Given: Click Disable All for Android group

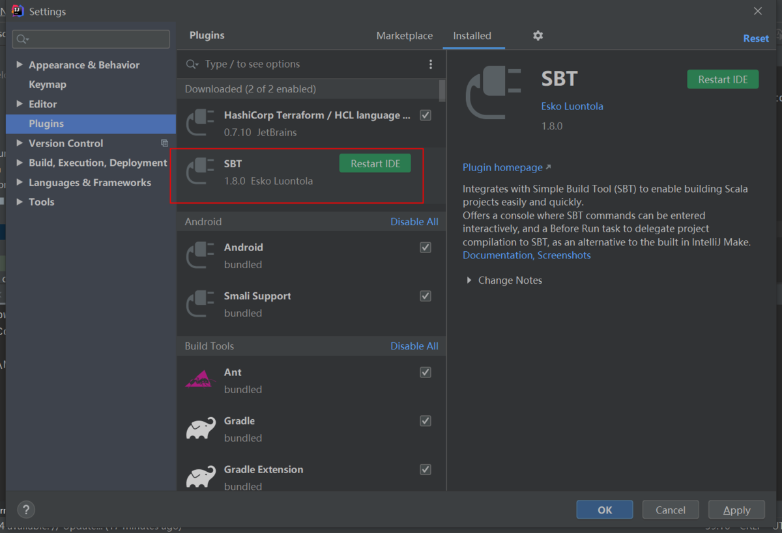Looking at the screenshot, I should click(414, 222).
